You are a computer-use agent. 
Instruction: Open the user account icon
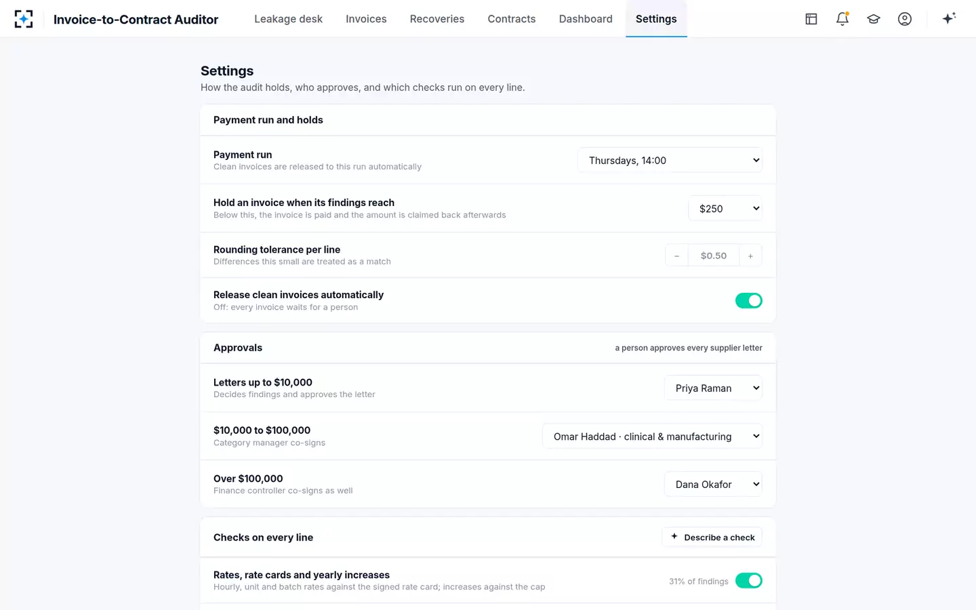[905, 19]
